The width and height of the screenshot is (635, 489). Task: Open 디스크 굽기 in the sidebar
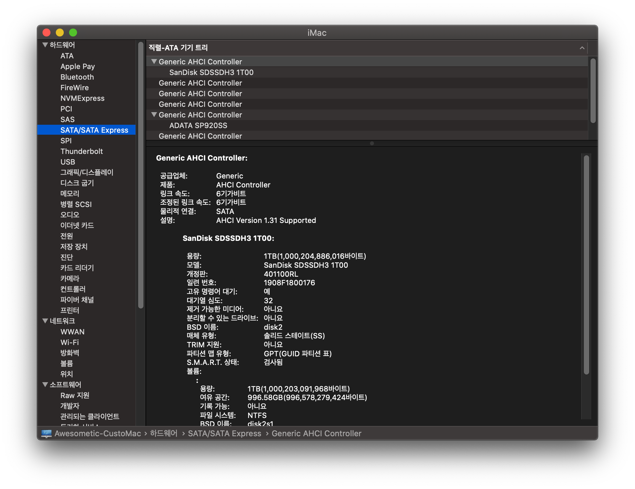(77, 183)
